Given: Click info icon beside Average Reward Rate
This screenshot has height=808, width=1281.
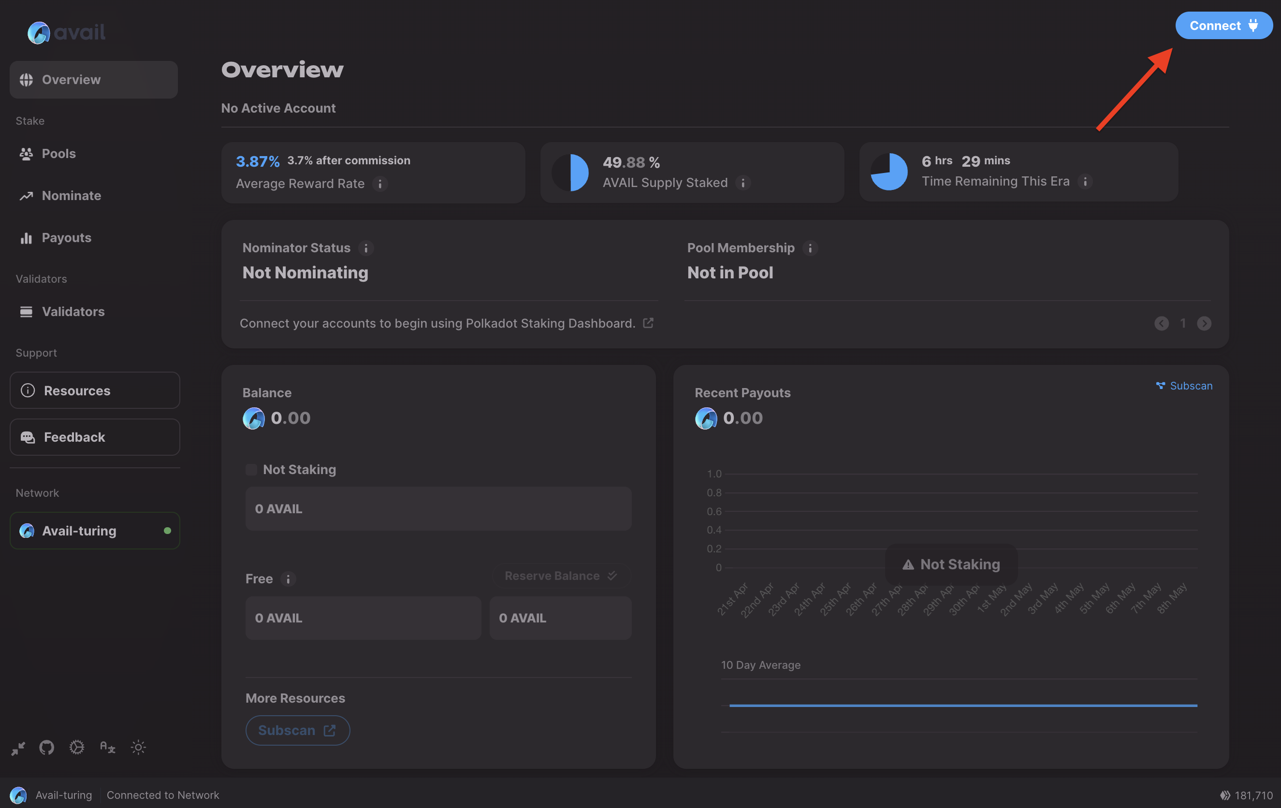Looking at the screenshot, I should [380, 184].
